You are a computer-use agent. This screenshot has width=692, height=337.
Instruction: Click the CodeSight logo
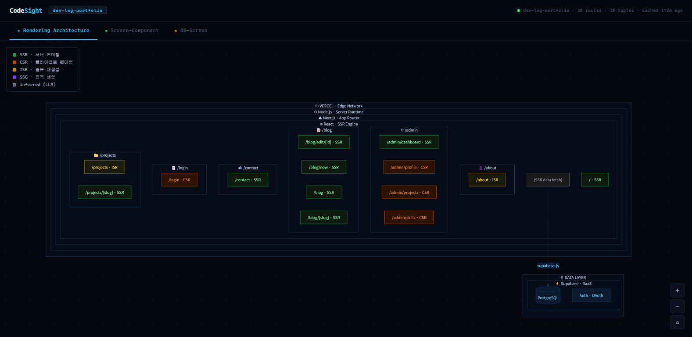click(26, 11)
